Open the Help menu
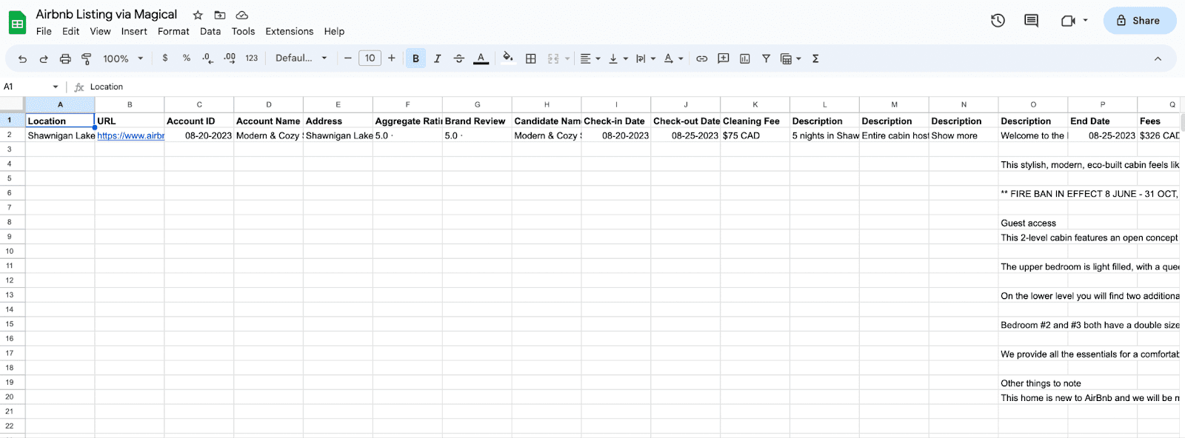The width and height of the screenshot is (1185, 438). [x=334, y=31]
